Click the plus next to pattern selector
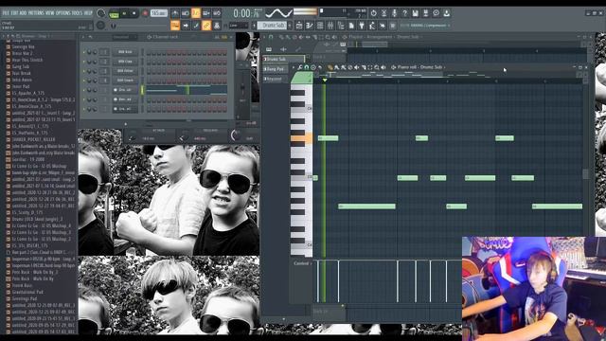Viewport: 606px width, 341px height. pos(290,26)
